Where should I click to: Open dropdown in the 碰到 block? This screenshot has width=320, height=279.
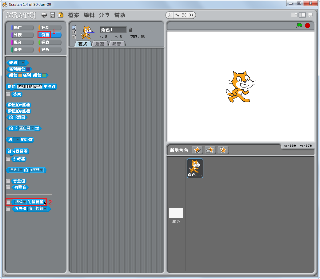(22, 63)
